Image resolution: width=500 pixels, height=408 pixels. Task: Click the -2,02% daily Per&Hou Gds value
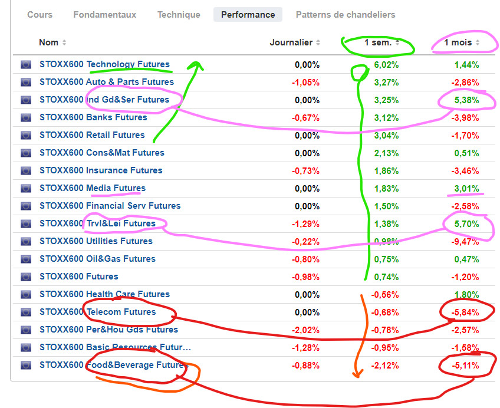tap(306, 330)
